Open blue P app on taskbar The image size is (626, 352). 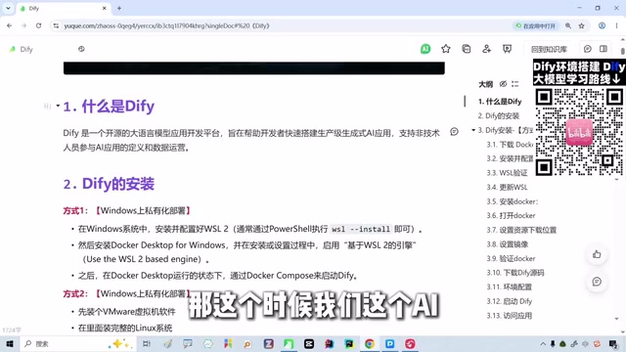click(389, 343)
